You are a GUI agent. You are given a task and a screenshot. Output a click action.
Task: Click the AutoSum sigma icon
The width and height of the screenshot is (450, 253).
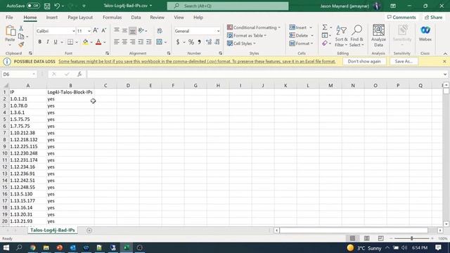click(325, 27)
